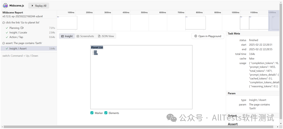Click the Param section header

click(x=252, y=93)
